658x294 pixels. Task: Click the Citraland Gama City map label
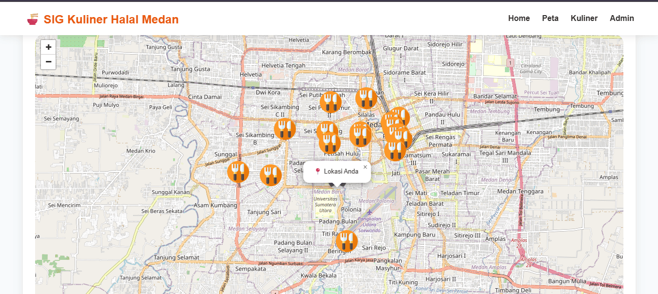[x=531, y=68]
